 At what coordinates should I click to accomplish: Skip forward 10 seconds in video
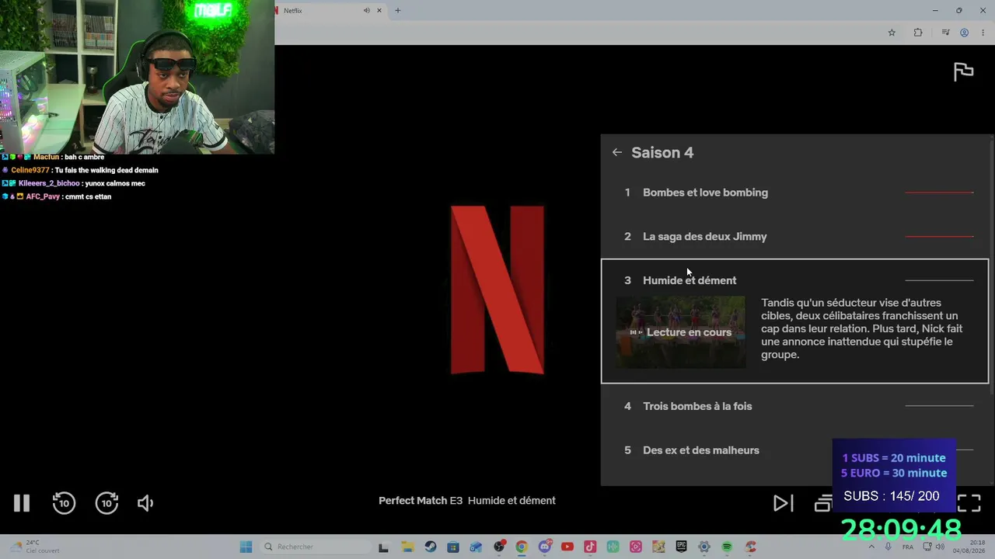pos(106,503)
